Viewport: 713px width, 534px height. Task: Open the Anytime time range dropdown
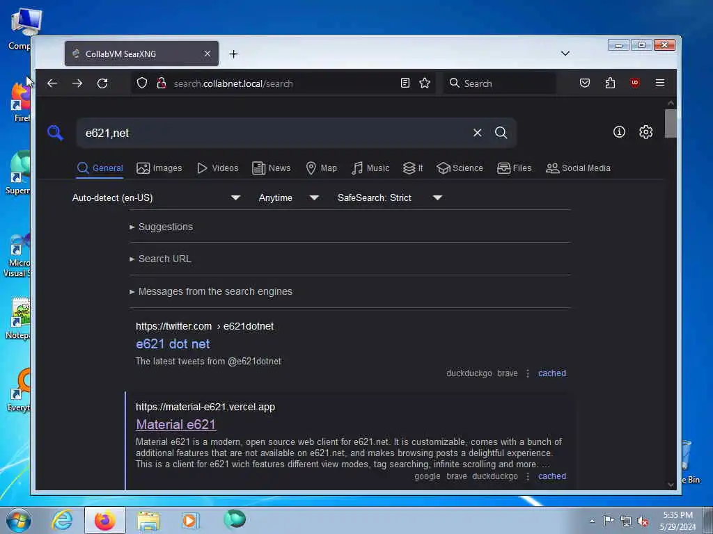click(x=289, y=198)
